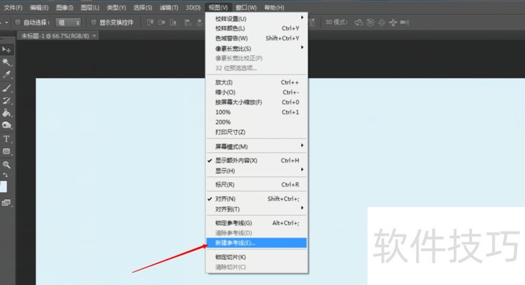Click the 3D roll mode icon
This screenshot has width=525, height=285.
pos(370,22)
